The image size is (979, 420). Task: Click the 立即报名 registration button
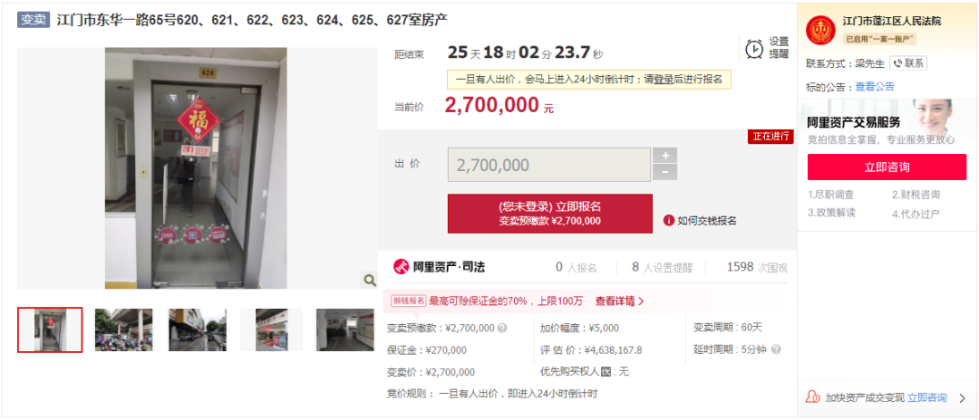[x=550, y=214]
